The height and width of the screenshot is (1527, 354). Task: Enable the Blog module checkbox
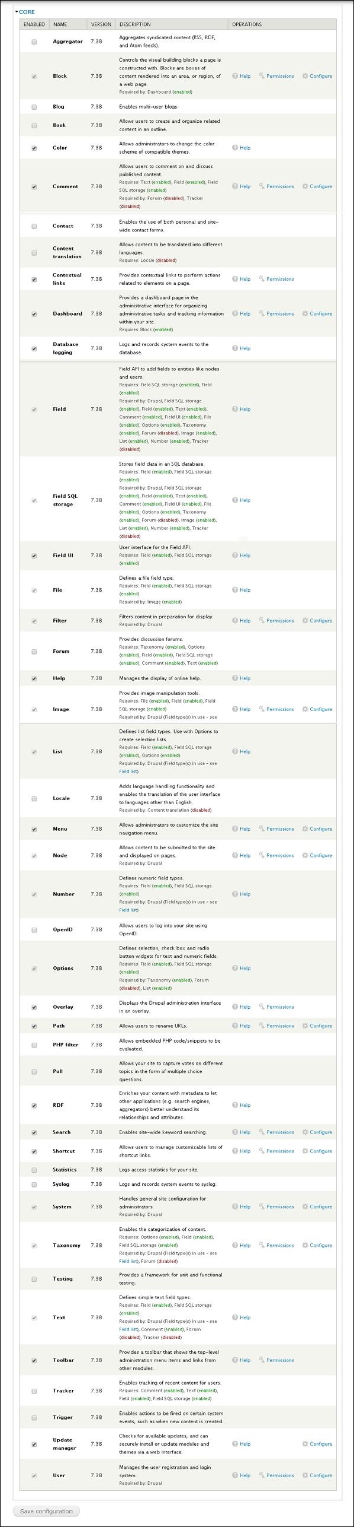pyautogui.click(x=34, y=107)
